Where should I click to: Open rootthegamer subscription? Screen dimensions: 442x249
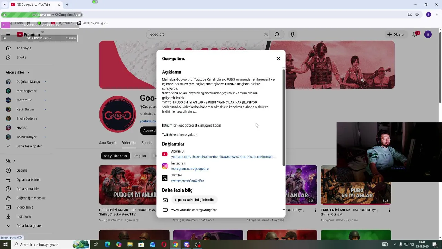pyautogui.click(x=26, y=91)
